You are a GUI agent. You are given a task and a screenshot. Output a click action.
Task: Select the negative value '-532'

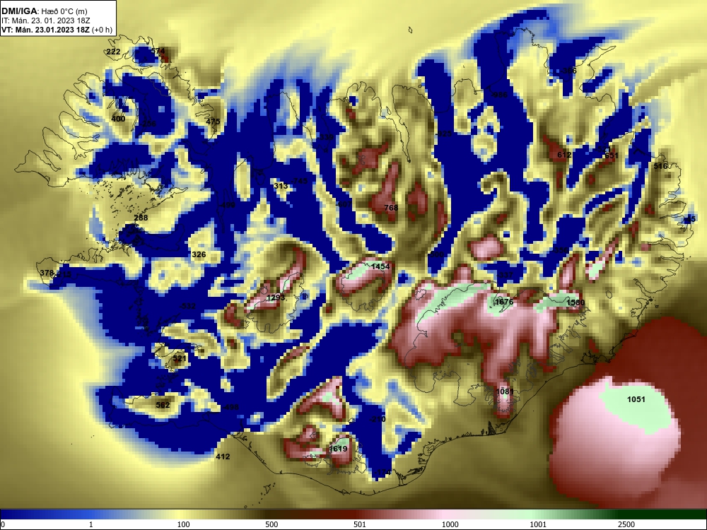187,306
